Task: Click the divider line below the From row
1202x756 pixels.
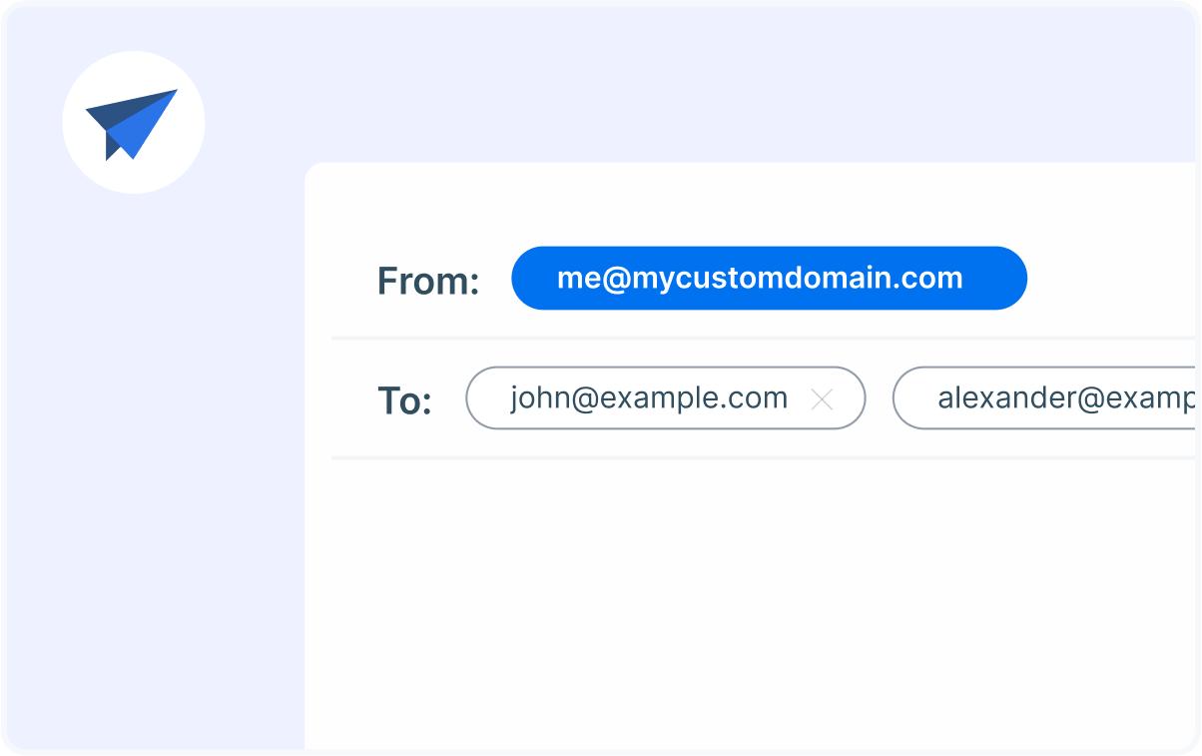Action: coord(759,339)
